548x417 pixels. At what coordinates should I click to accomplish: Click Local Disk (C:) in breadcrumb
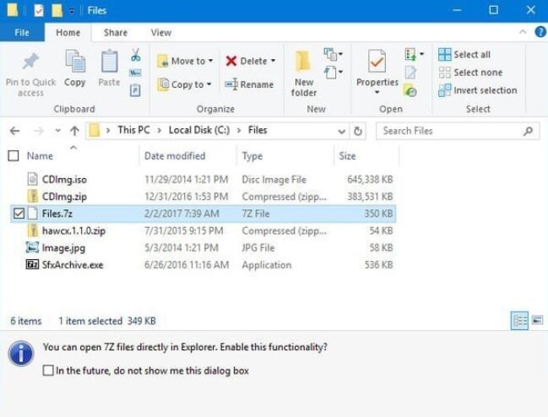pos(199,130)
